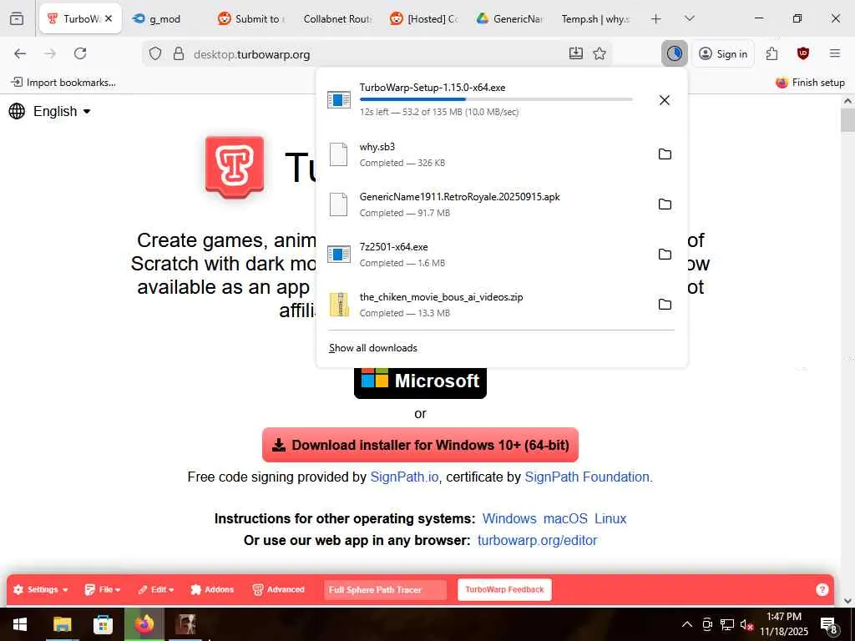Click the Microsoft Store badge
This screenshot has height=641, width=855.
pos(420,382)
